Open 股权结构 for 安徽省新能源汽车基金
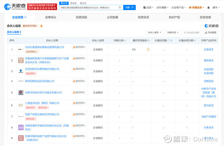The width and height of the screenshot is (224, 146). point(79,58)
